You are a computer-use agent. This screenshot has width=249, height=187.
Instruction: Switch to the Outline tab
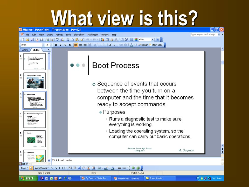tap(25, 50)
